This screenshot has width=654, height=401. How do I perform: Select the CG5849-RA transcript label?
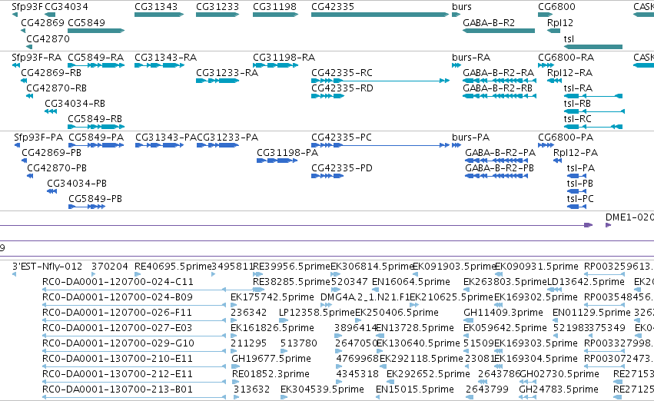pyautogui.click(x=95, y=57)
